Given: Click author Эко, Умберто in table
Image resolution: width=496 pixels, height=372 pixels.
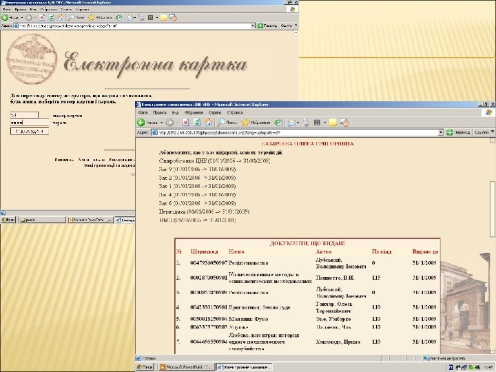Looking at the screenshot, I should [x=333, y=319].
